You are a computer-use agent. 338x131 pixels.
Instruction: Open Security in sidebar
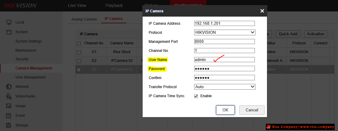[x=22, y=59]
